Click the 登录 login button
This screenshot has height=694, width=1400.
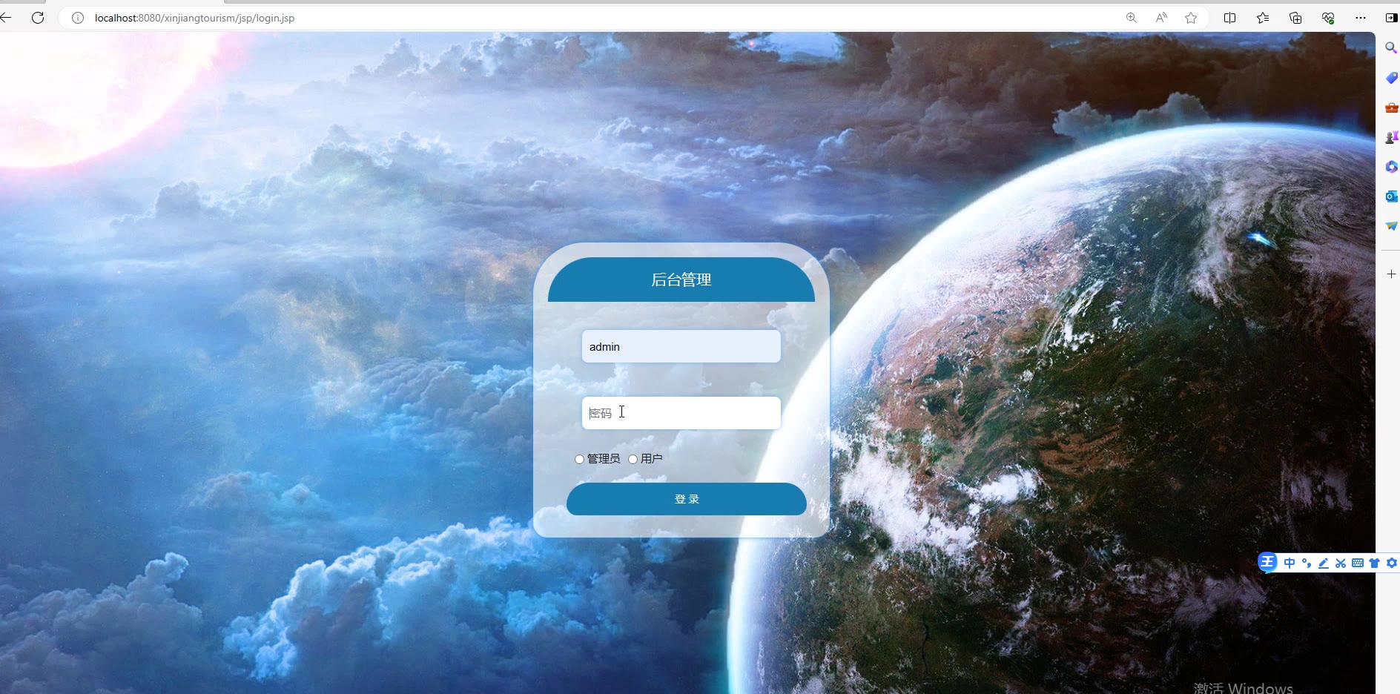pyautogui.click(x=687, y=499)
